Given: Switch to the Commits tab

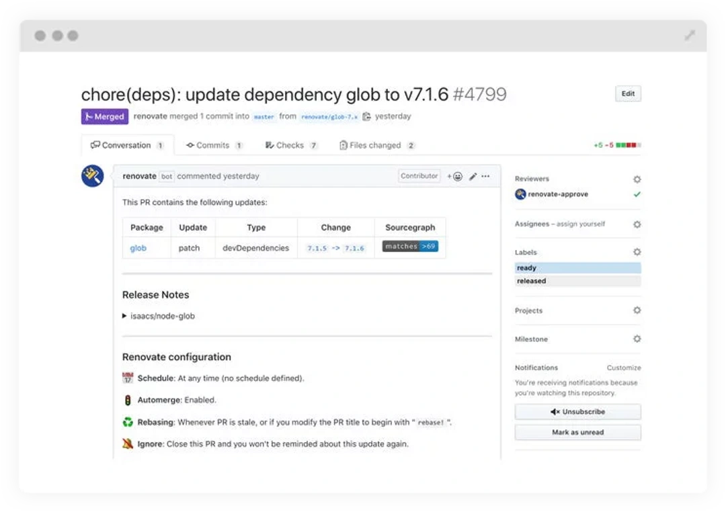Looking at the screenshot, I should pos(214,145).
